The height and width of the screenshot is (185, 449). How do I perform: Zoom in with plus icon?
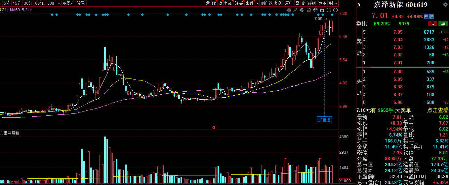[x=329, y=10]
